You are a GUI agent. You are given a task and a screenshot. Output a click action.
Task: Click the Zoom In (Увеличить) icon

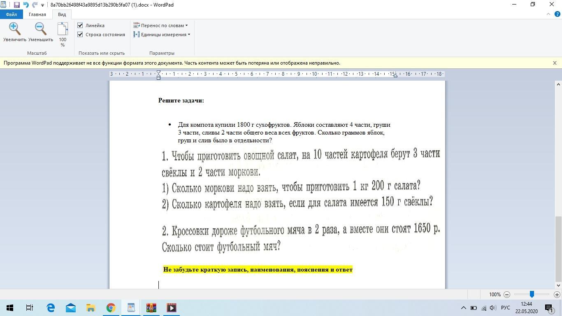(x=15, y=29)
